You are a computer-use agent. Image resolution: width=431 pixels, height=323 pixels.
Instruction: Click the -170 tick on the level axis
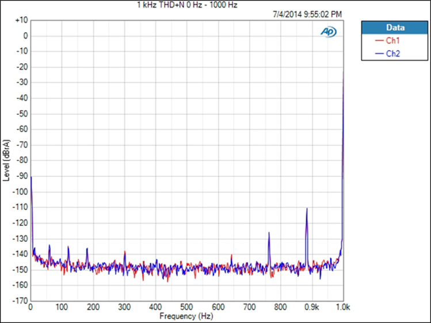(x=20, y=301)
